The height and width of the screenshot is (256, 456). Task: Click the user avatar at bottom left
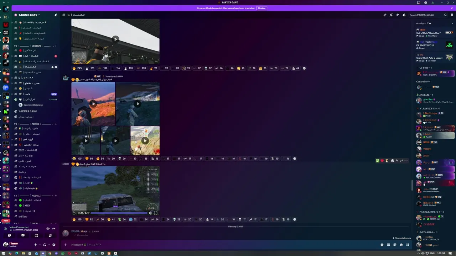tap(6, 245)
